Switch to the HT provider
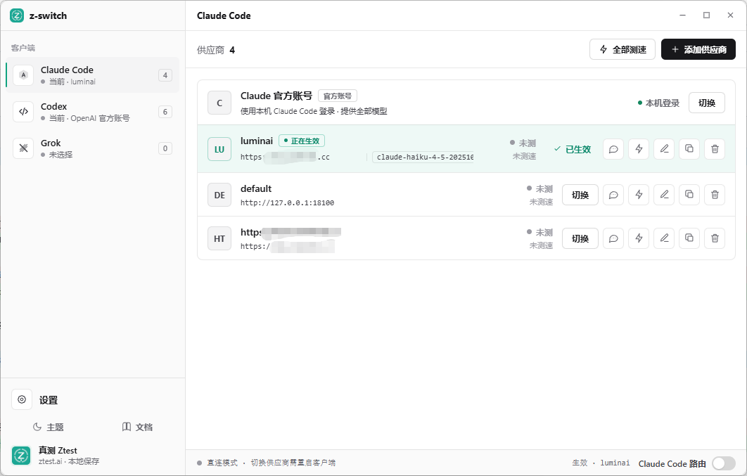 tap(580, 238)
